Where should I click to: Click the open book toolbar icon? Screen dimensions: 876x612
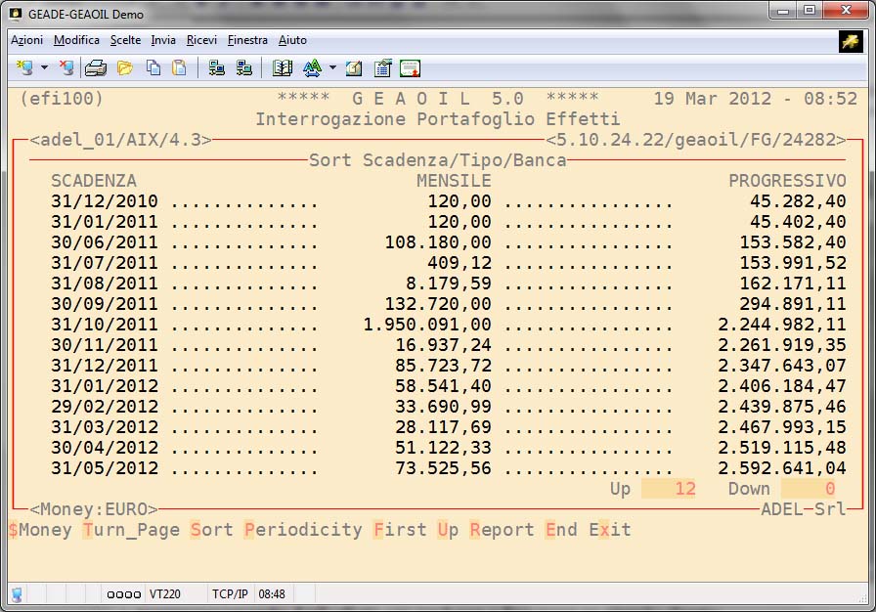pyautogui.click(x=283, y=67)
